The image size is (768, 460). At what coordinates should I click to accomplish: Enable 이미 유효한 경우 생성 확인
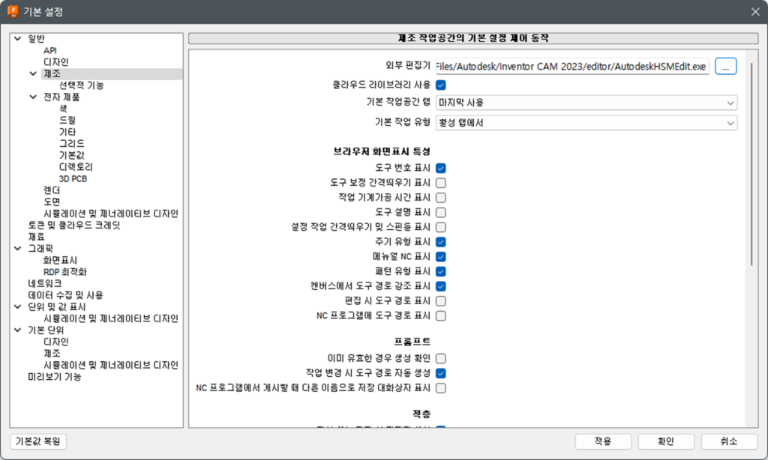(x=441, y=359)
